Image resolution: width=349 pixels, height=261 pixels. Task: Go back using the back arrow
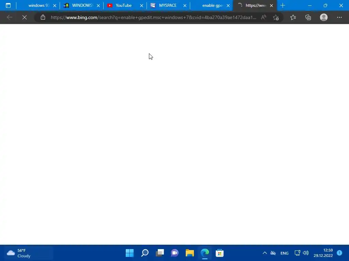point(9,17)
